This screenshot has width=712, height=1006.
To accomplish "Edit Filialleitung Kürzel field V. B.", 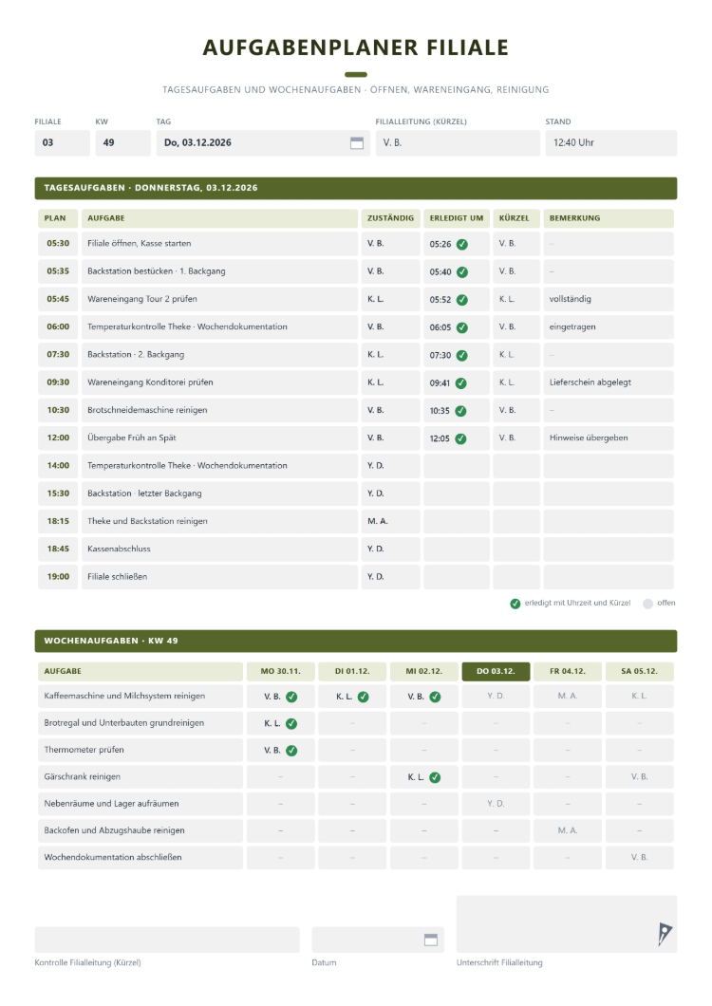I will [458, 143].
